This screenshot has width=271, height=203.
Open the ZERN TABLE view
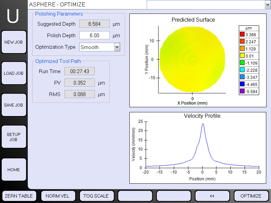click(19, 196)
